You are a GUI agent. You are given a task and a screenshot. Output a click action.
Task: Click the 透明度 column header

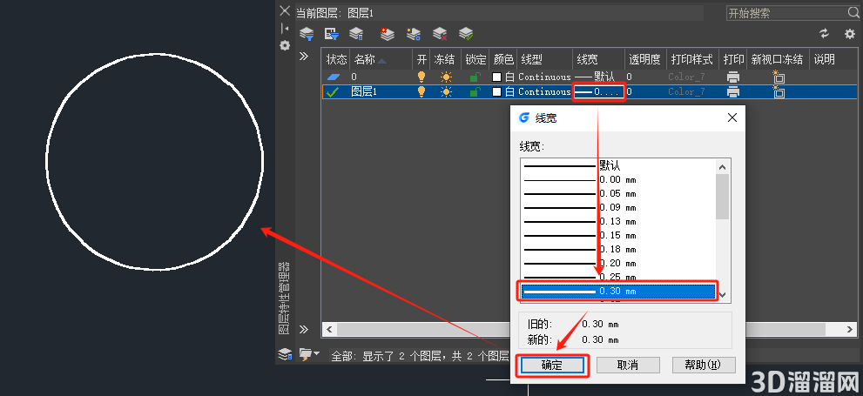click(645, 59)
